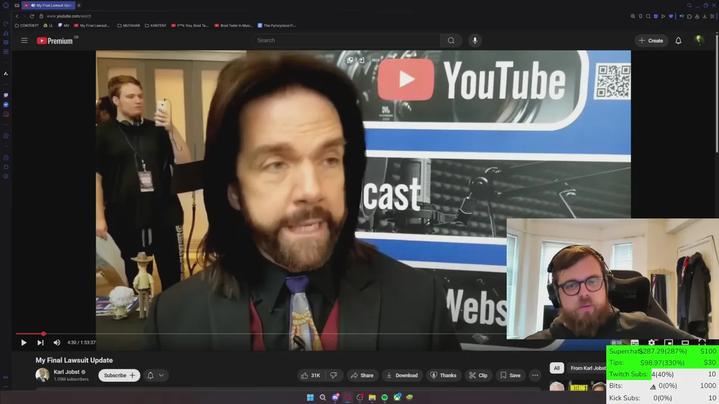Select the All filter chip

557,368
